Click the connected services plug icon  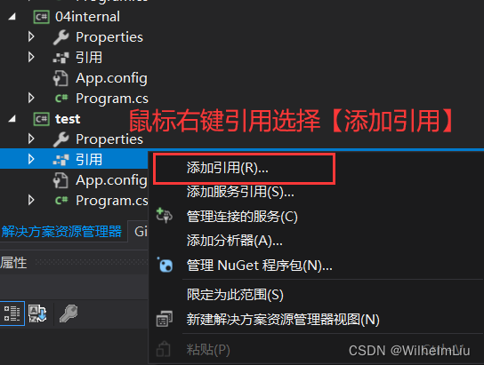[x=165, y=216]
